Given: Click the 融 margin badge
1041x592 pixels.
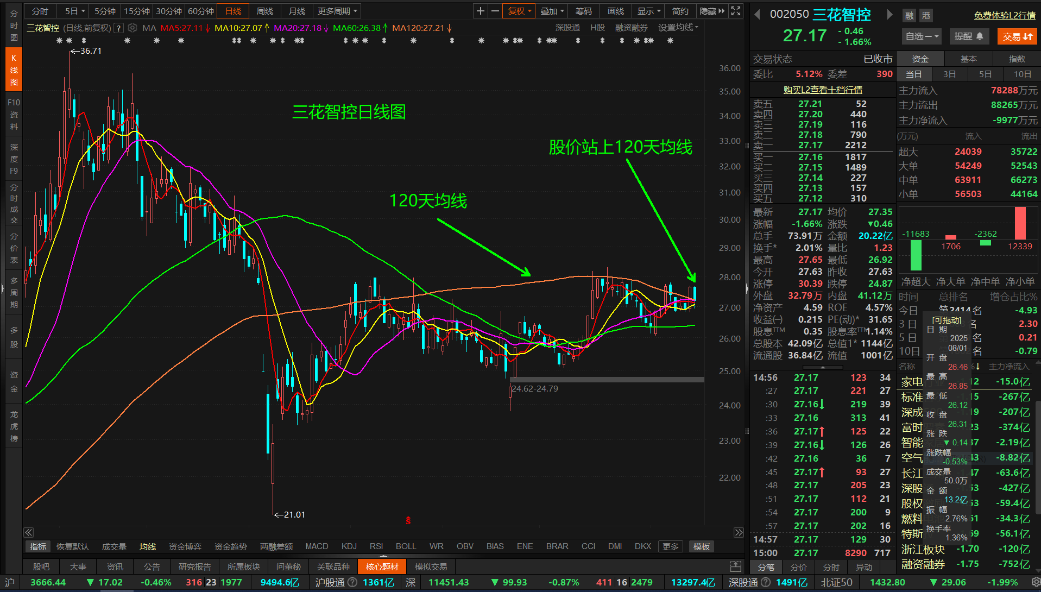Looking at the screenshot, I should pos(909,15).
